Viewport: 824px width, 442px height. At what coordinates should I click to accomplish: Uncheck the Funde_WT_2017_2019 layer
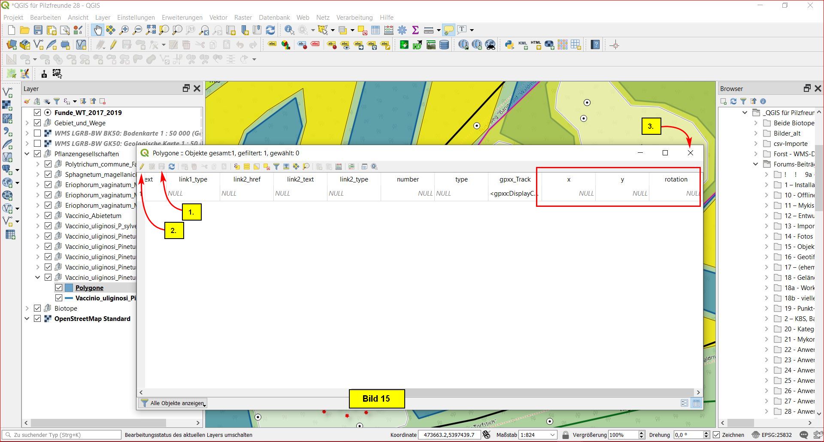pos(37,112)
